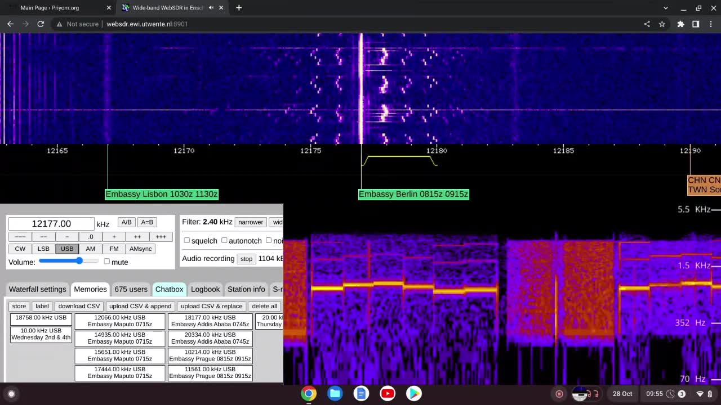721x405 pixels.
Task: Open the Chrome three-dot menu
Action: (x=710, y=24)
